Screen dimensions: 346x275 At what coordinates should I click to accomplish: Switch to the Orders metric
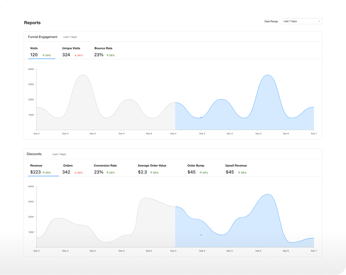tap(73, 169)
